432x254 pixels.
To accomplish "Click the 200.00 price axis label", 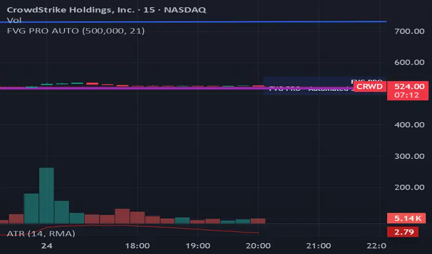I will tap(409, 187).
